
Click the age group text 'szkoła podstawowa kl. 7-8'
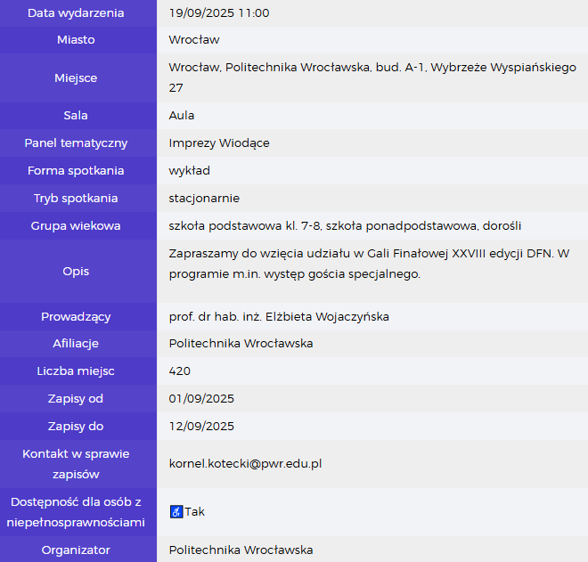click(x=245, y=225)
